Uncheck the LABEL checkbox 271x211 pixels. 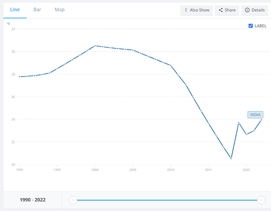click(x=251, y=26)
